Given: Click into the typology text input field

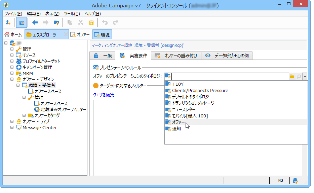Looking at the screenshot, I should pos(230,77).
